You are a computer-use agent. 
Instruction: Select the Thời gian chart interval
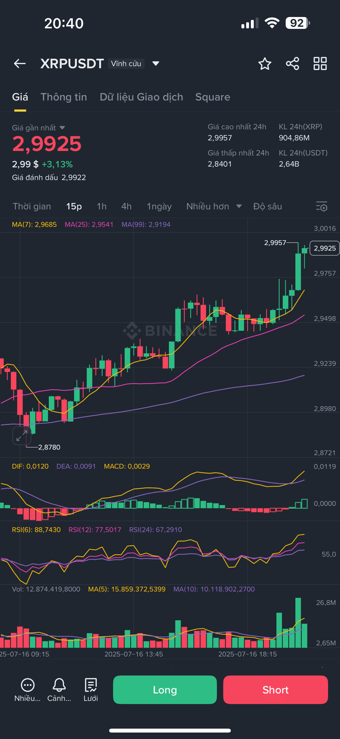pos(32,206)
